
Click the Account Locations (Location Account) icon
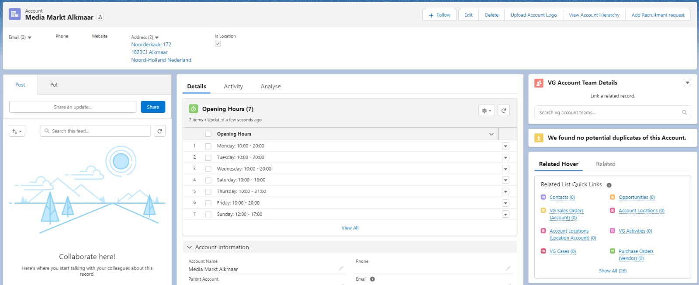click(543, 231)
